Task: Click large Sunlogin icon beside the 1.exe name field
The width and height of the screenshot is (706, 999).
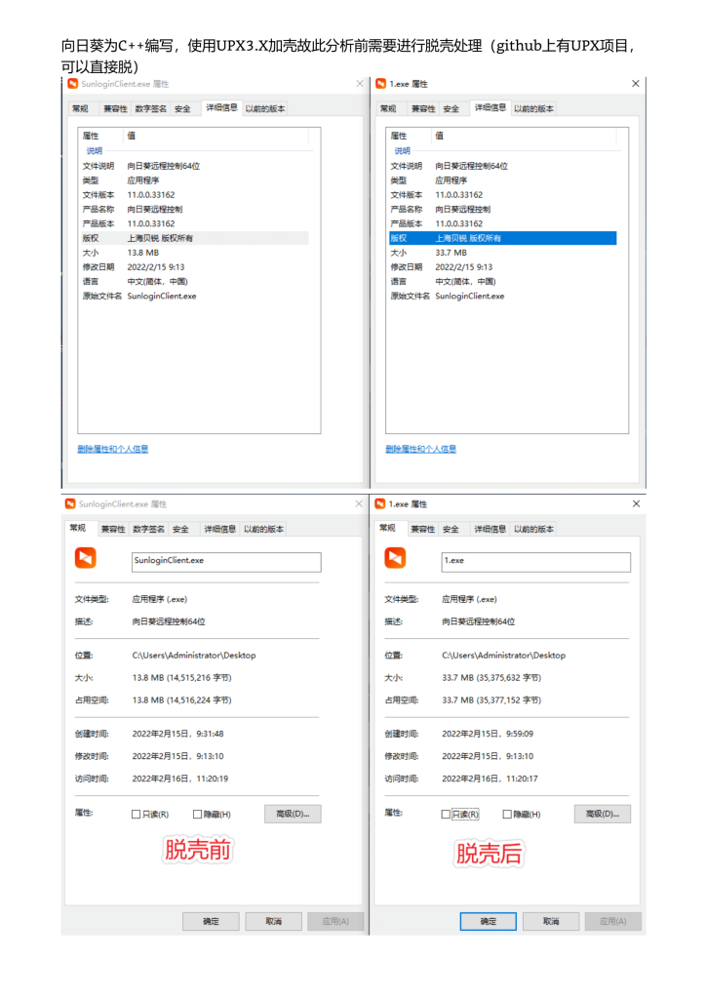Action: click(x=395, y=557)
